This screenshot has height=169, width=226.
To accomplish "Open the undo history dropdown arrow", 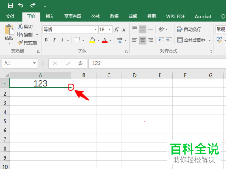I will [x=26, y=5].
